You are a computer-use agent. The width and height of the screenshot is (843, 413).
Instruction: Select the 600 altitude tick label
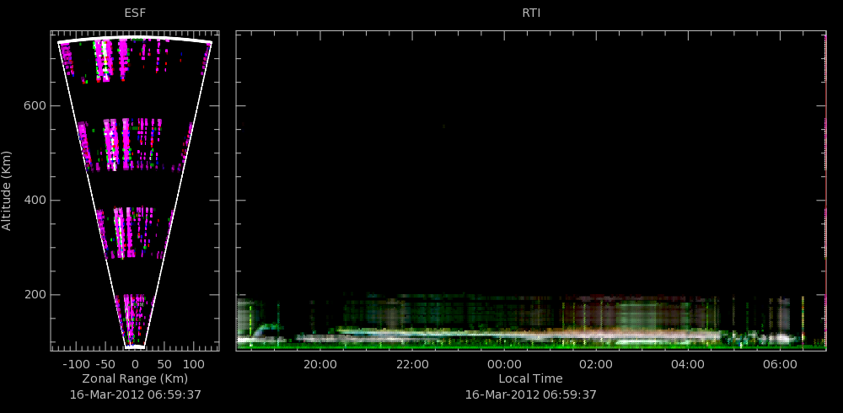34,106
